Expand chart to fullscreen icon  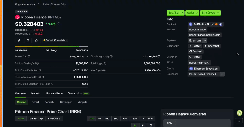[151, 125]
